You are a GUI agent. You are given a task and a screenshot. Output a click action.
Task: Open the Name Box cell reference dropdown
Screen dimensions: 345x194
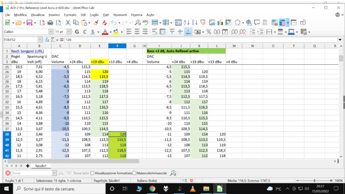(x=39, y=40)
